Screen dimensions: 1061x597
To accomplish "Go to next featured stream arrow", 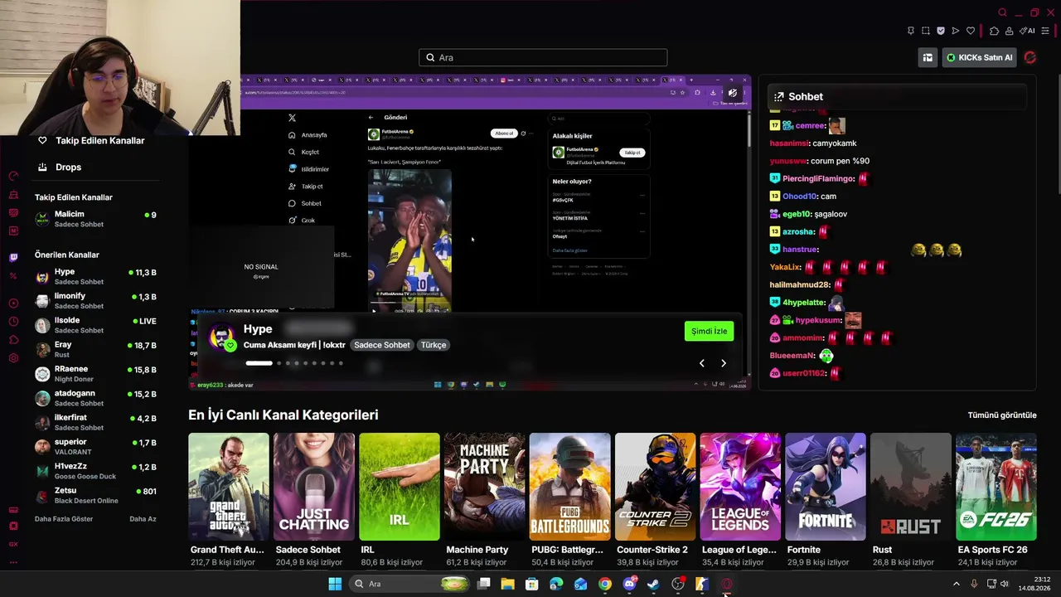I will [724, 363].
